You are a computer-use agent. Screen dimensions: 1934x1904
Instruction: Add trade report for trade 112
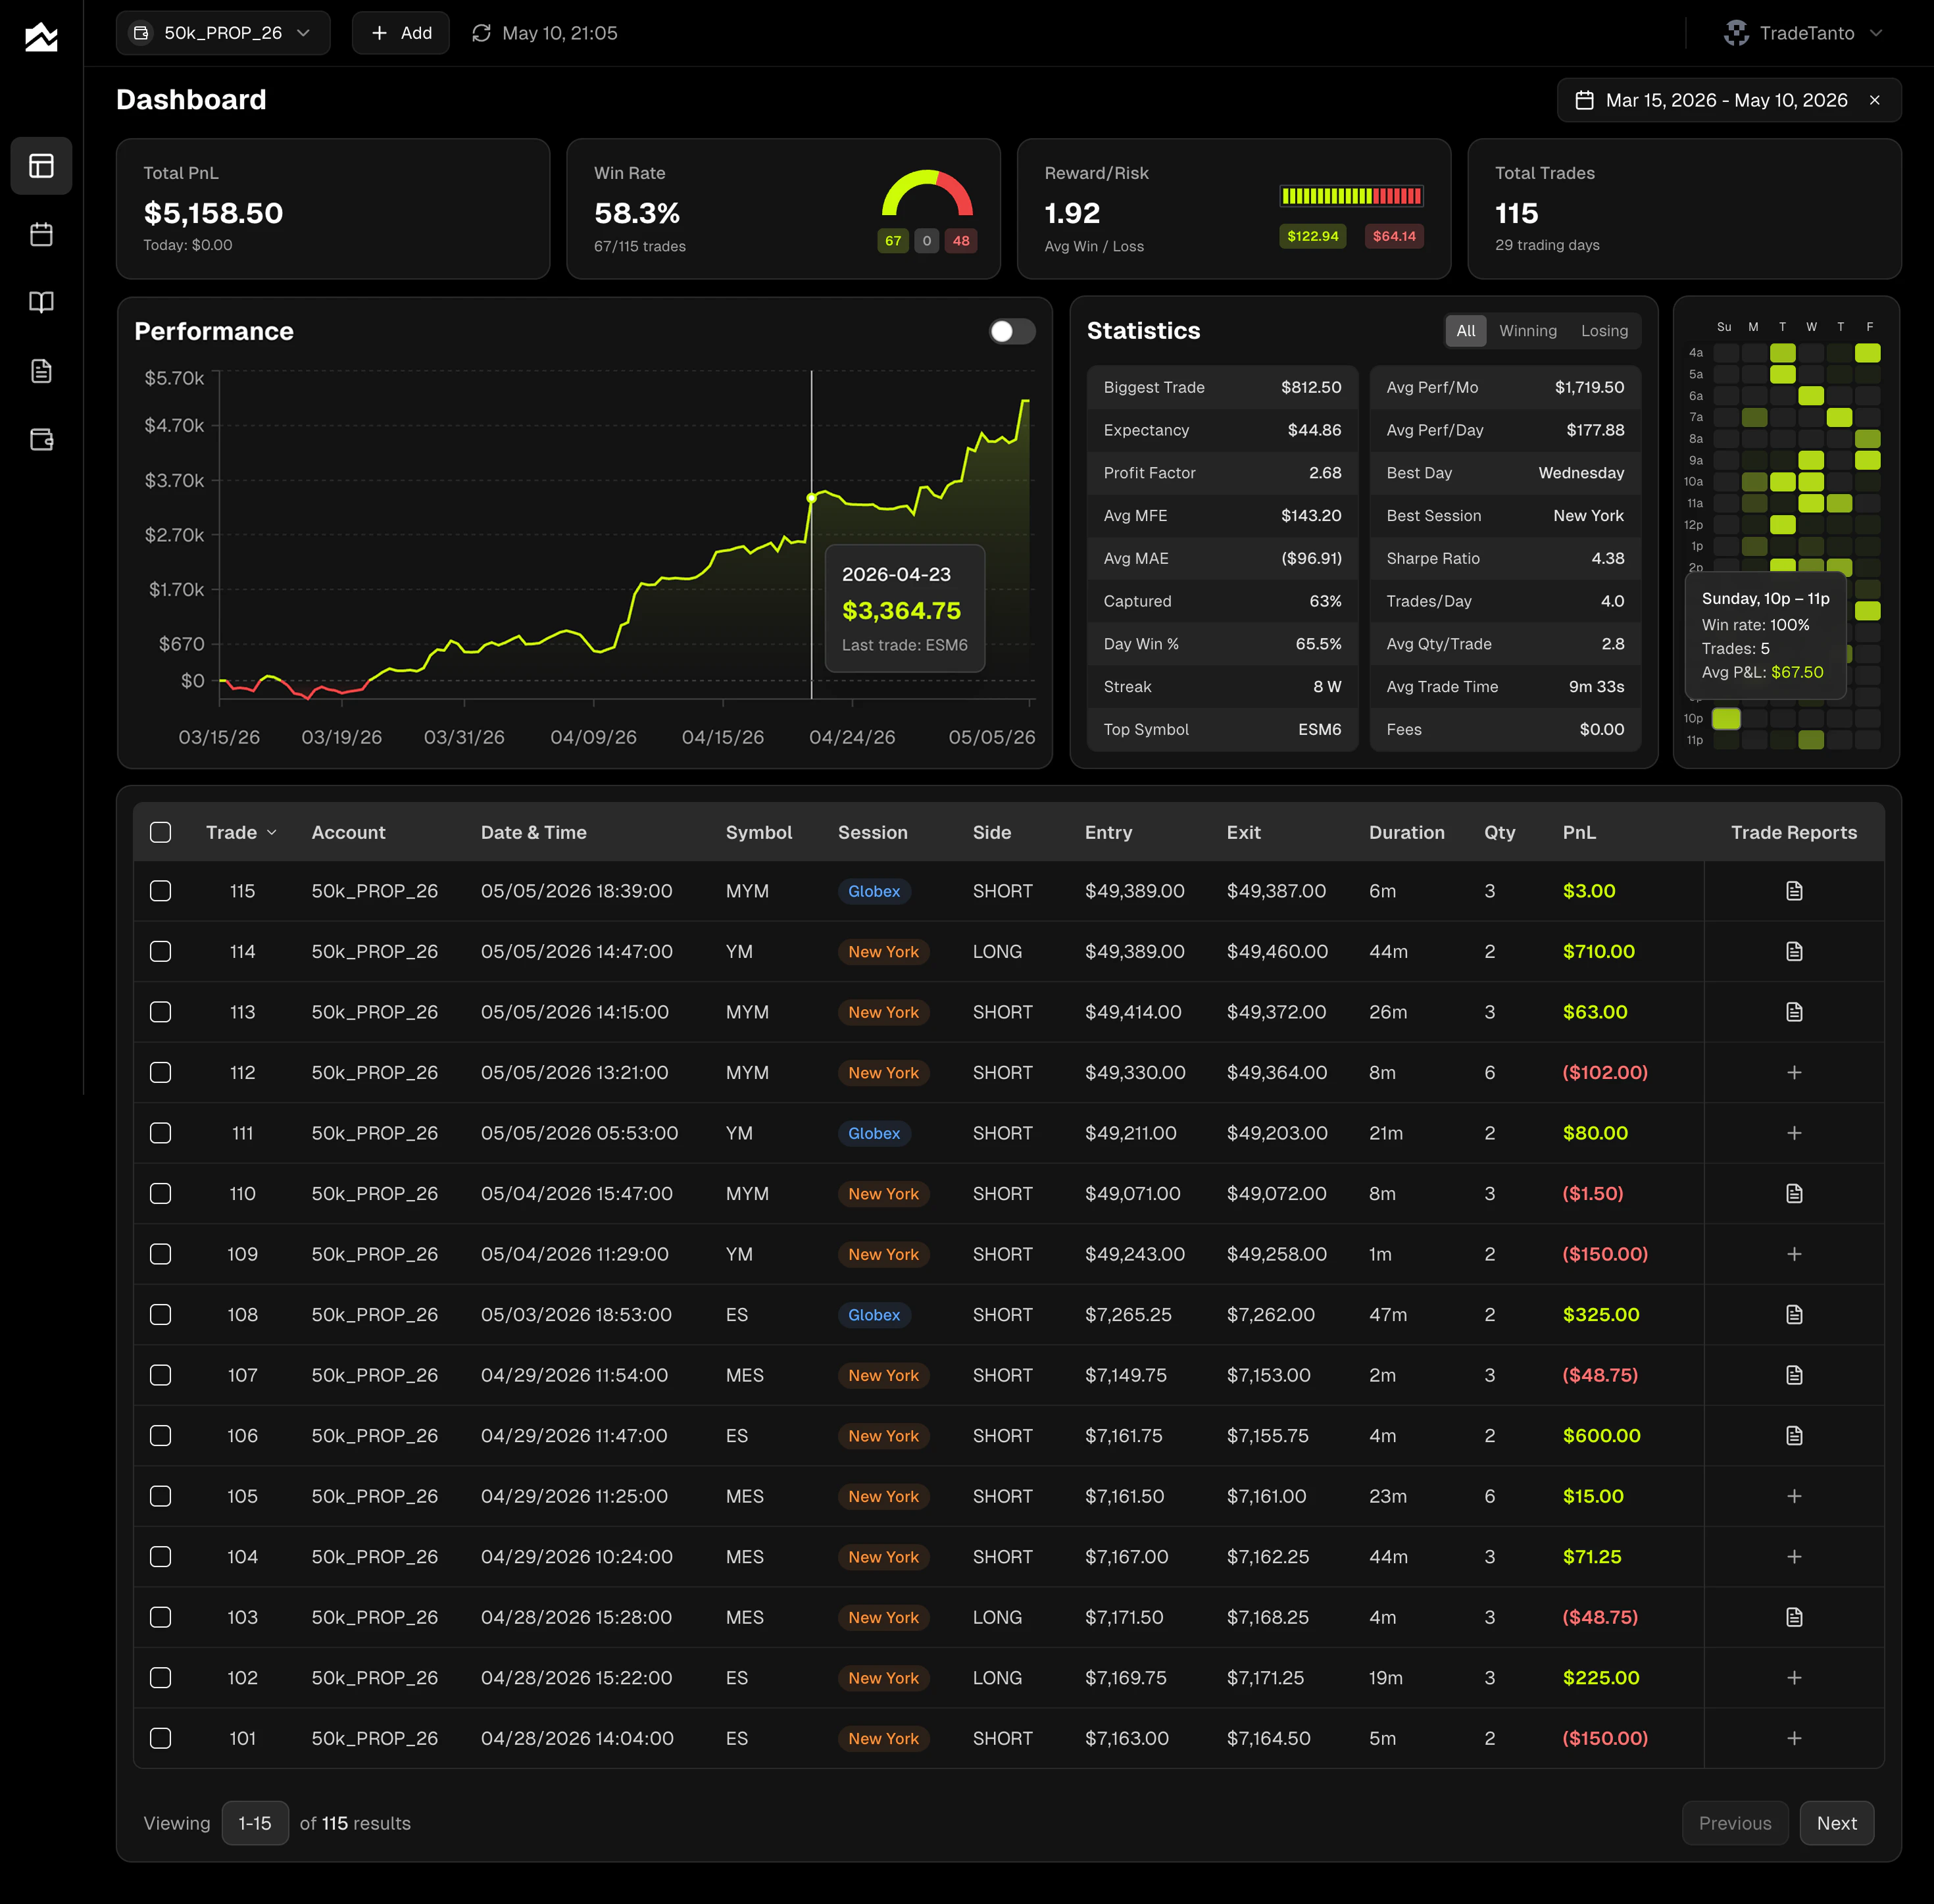(x=1794, y=1072)
